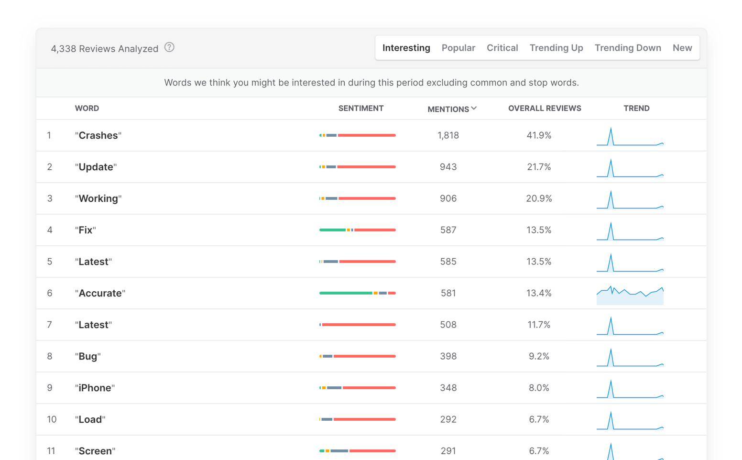The width and height of the screenshot is (742, 460).
Task: Click the Accurate trend sparkline chart
Action: [x=630, y=295]
